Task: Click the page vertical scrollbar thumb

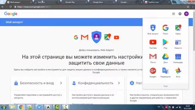Action: point(194,31)
